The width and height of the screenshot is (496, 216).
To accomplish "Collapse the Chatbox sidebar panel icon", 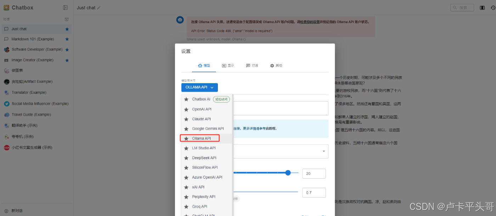I will (65, 7).
